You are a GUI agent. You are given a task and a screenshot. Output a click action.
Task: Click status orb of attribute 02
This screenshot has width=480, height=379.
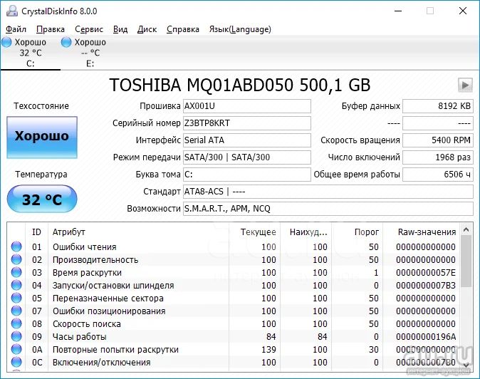coord(16,259)
